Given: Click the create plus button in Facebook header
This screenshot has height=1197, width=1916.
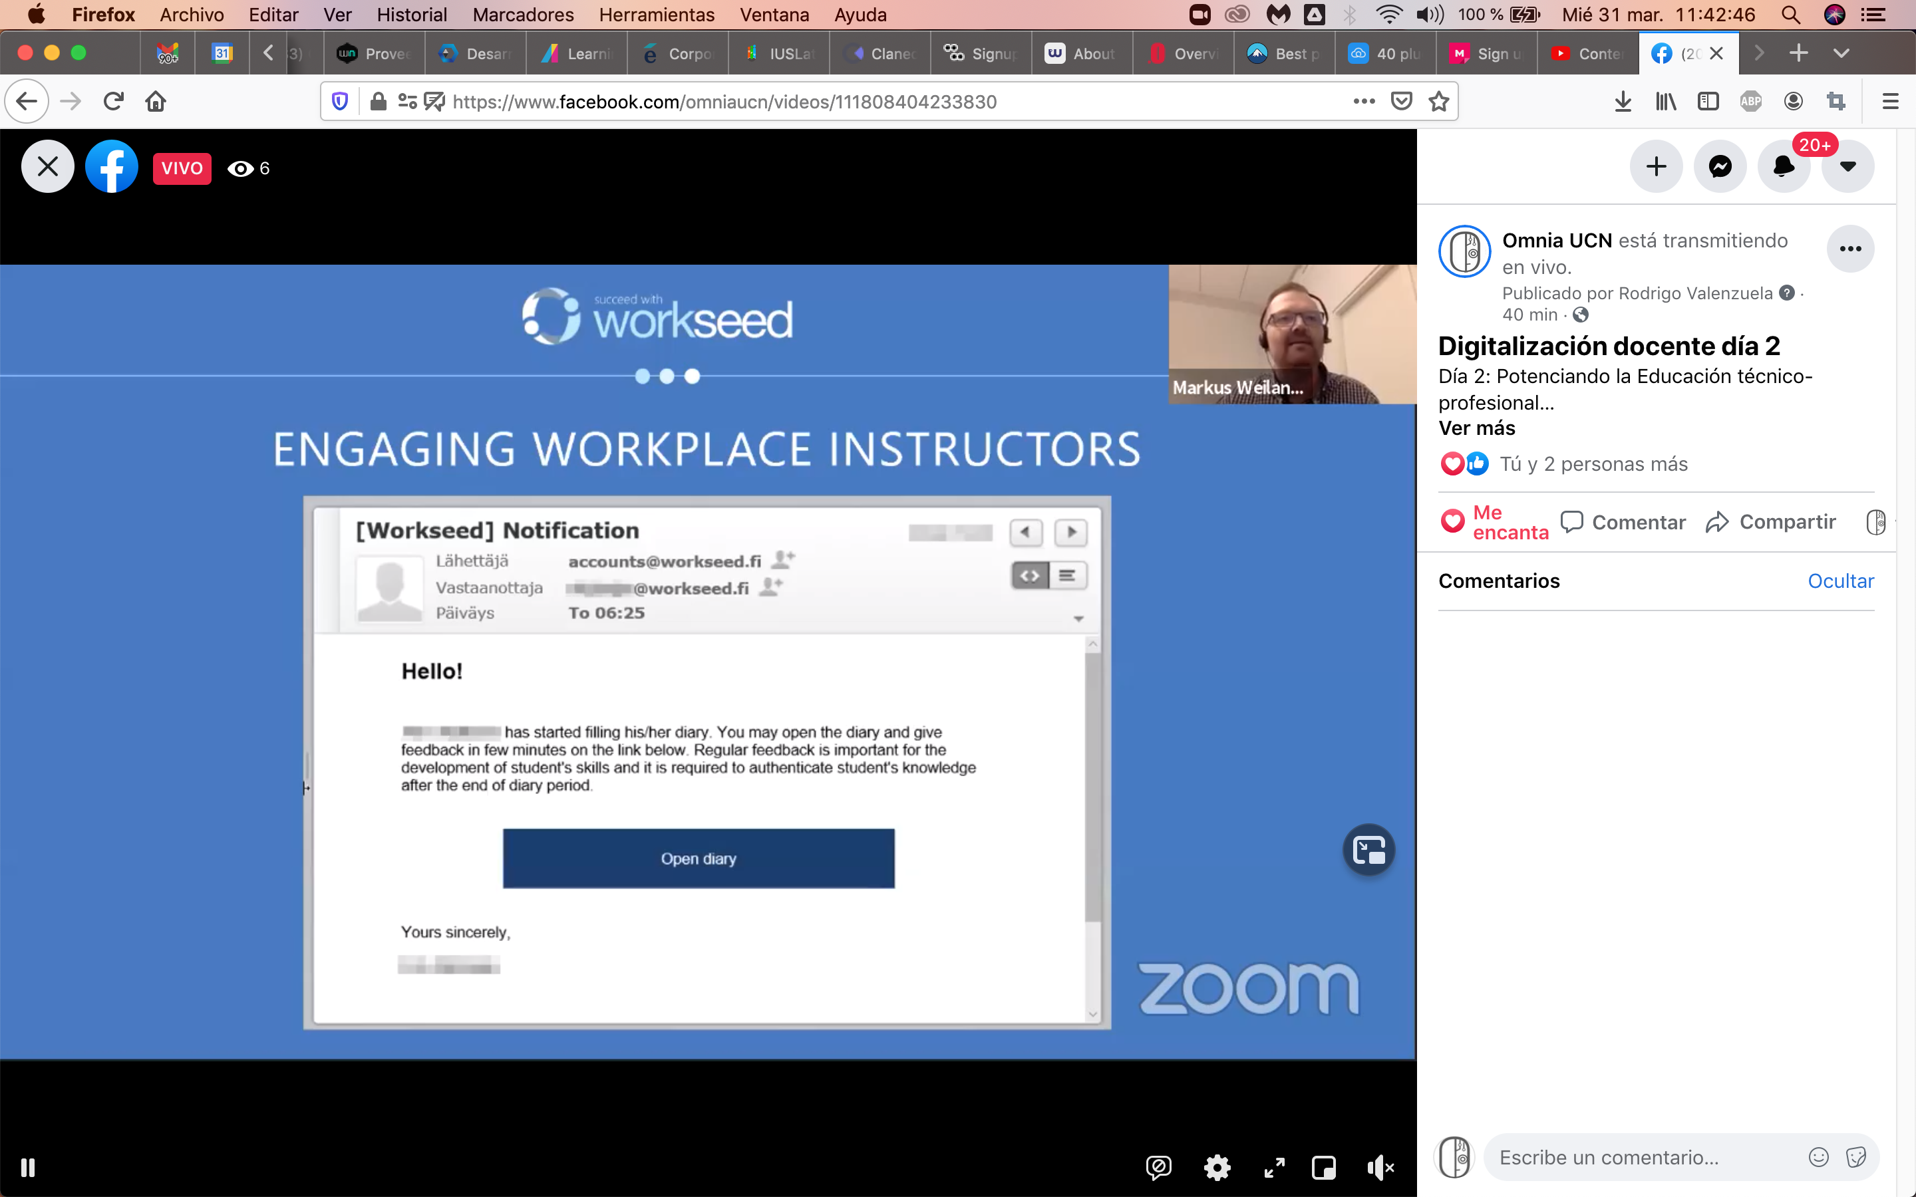Looking at the screenshot, I should (x=1655, y=166).
